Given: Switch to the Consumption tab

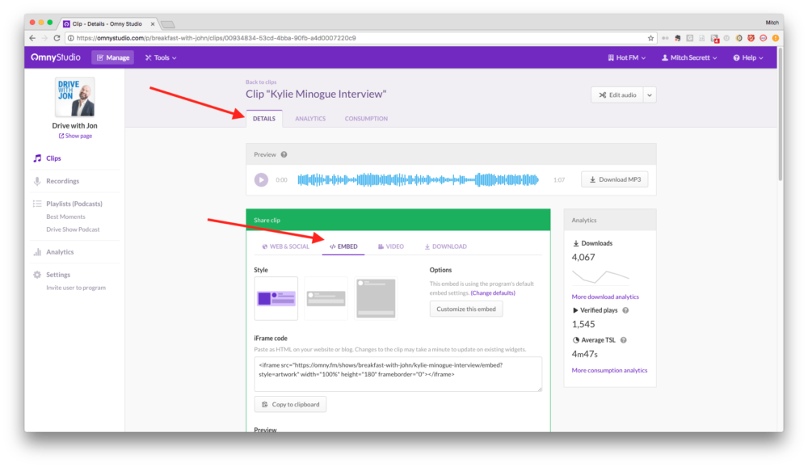Looking at the screenshot, I should coord(366,119).
